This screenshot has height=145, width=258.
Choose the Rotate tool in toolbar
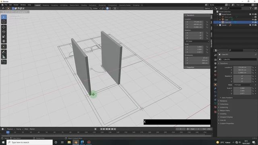tap(4, 32)
